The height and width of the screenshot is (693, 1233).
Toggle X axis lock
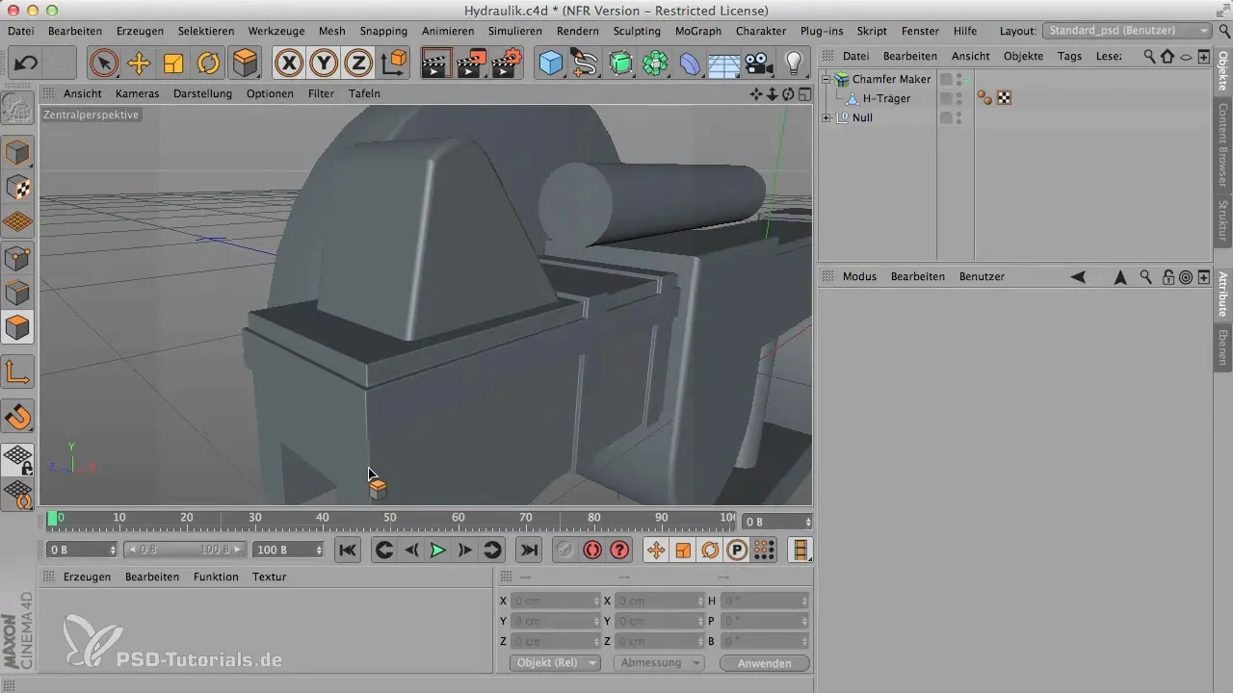(289, 64)
